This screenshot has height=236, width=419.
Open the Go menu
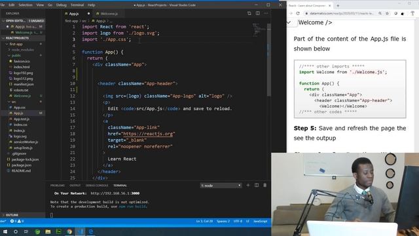50,5
